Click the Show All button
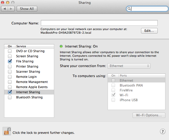 pyautogui.click(x=27, y=9)
